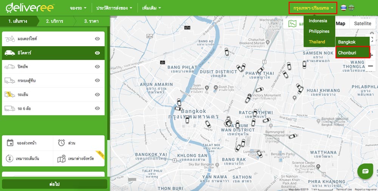Open the กรุงเทพฯ-ปริมณฑล area dropdown
Image resolution: width=378 pixels, height=191 pixels.
[313, 8]
